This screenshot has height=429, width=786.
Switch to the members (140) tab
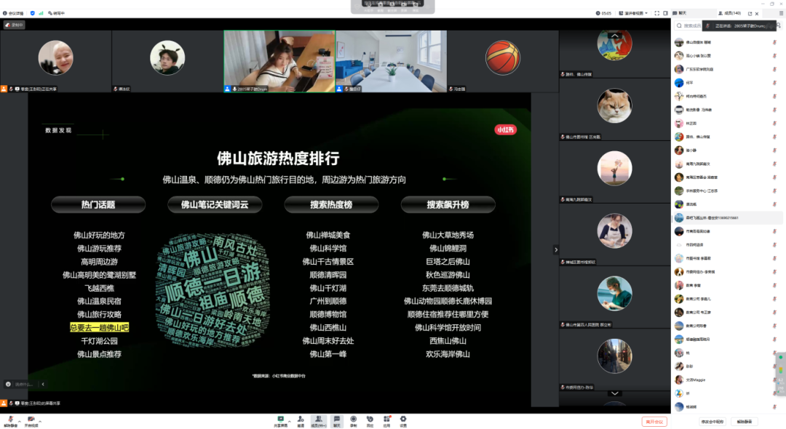730,13
